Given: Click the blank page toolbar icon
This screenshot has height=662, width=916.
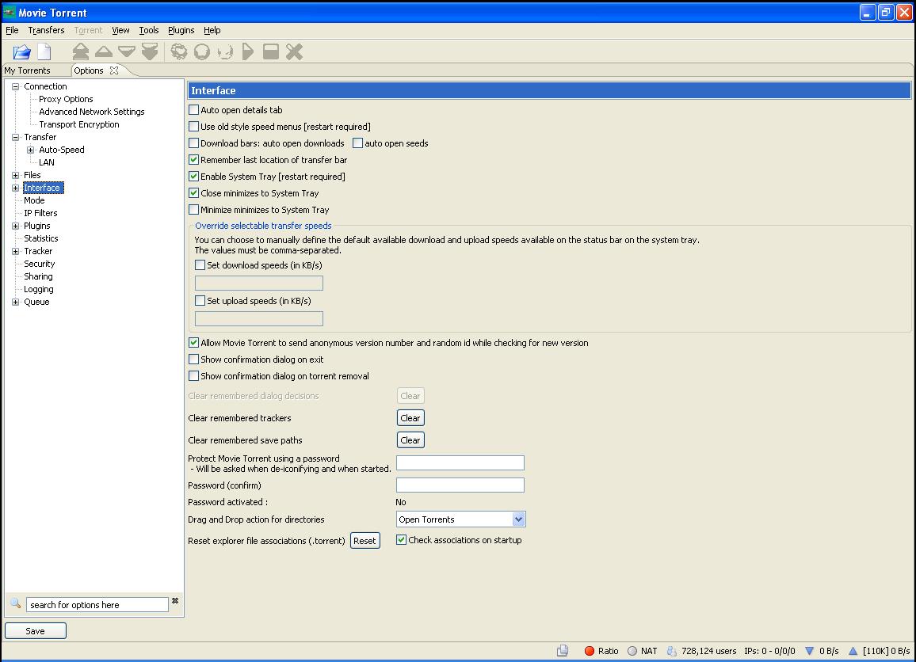Looking at the screenshot, I should (44, 52).
